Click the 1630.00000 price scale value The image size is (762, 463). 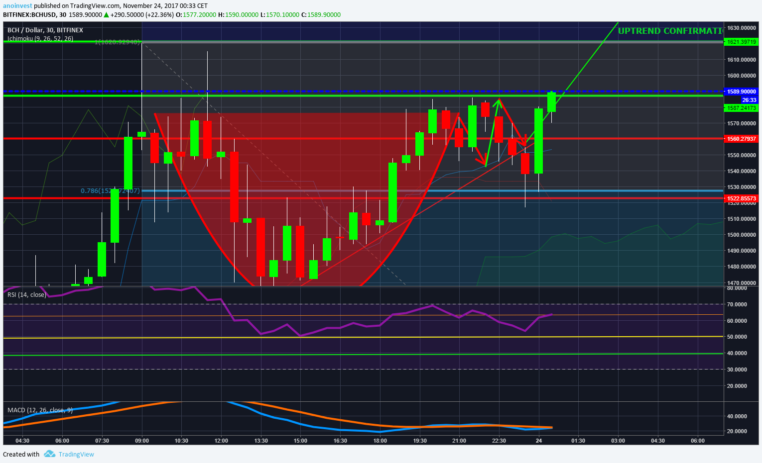click(x=742, y=28)
